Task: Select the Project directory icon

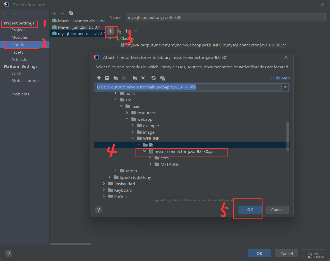Action: click(116, 78)
